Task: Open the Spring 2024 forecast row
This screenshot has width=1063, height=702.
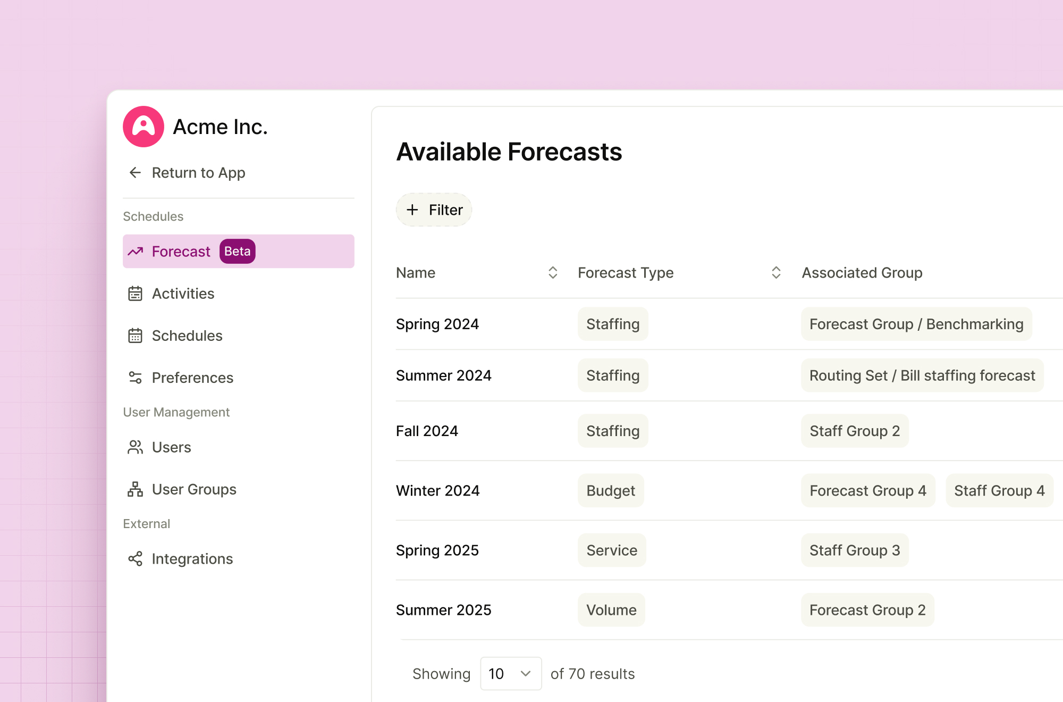Action: click(x=437, y=324)
